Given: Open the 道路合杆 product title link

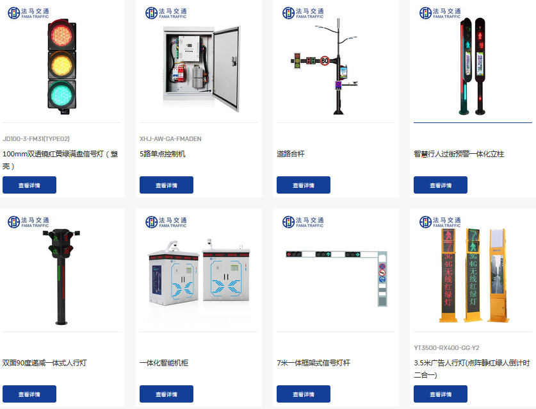Looking at the screenshot, I should pyautogui.click(x=291, y=154).
